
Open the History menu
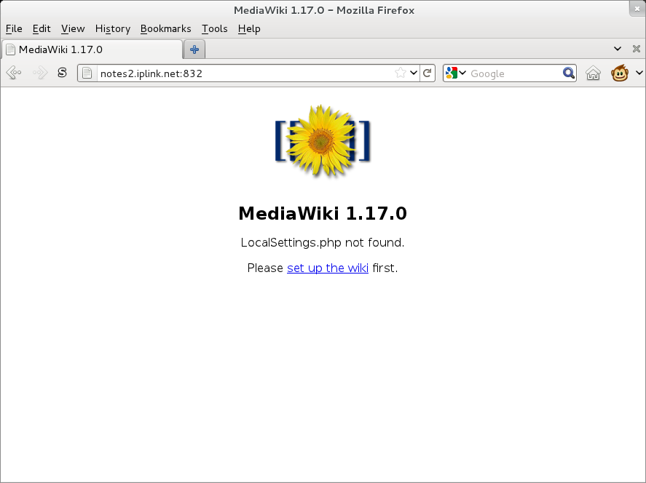112,29
